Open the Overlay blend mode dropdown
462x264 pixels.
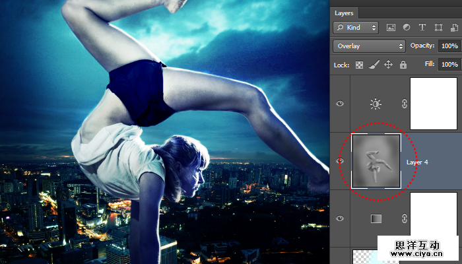369,46
